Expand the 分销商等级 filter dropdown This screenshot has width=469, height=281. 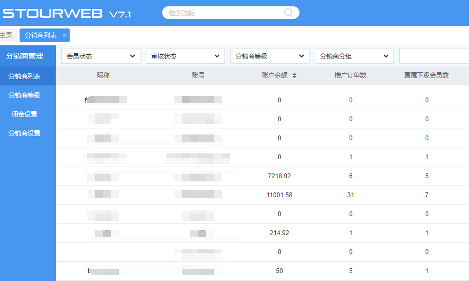[x=270, y=56]
